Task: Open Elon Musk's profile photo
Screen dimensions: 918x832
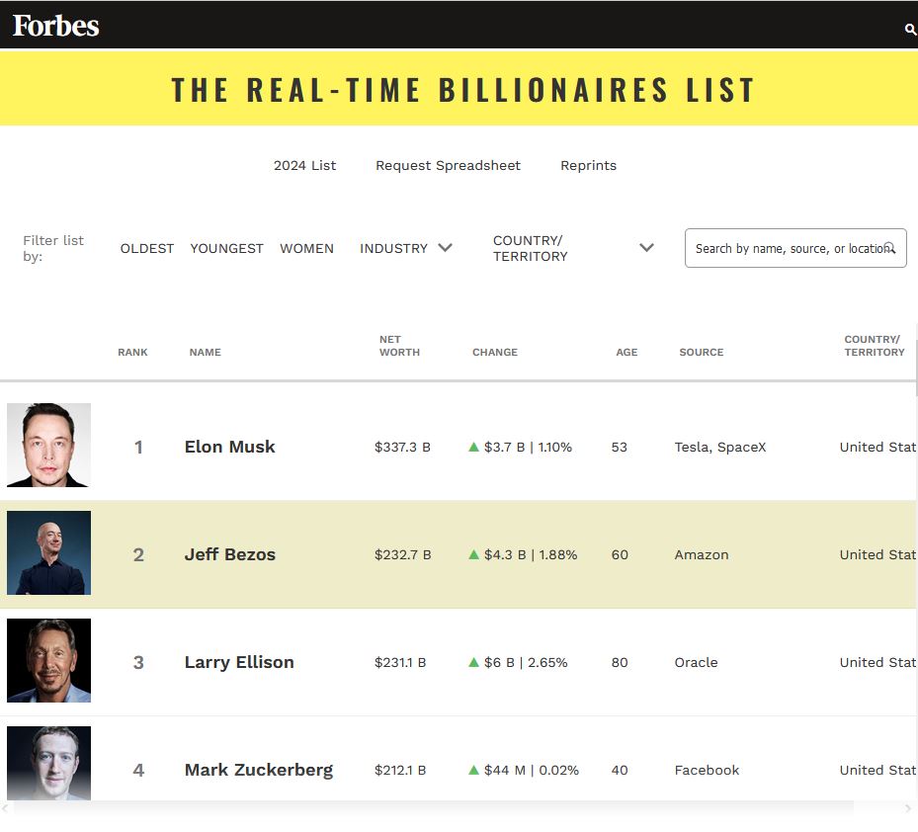Action: [x=48, y=445]
